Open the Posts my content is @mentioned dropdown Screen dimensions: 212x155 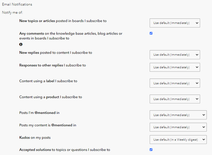pyautogui.click(x=178, y=127)
